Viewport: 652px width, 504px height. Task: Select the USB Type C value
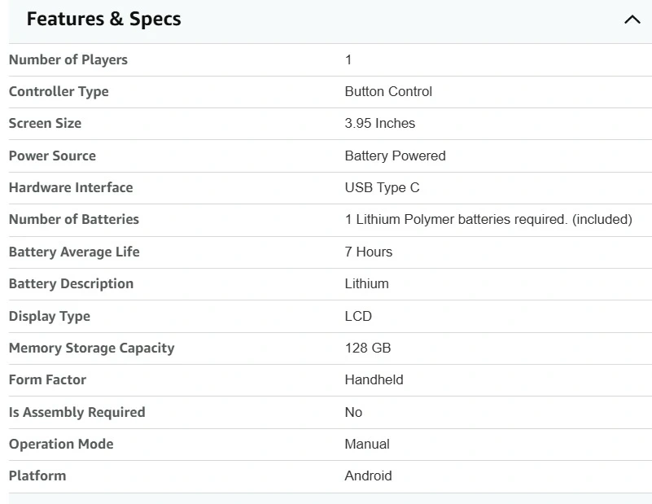coord(382,187)
